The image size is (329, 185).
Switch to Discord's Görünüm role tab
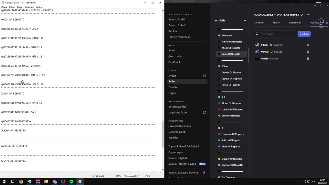pyautogui.click(x=259, y=23)
